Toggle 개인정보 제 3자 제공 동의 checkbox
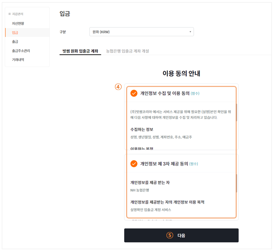Image resolution: width=274 pixels, height=252 pixels. click(x=134, y=164)
